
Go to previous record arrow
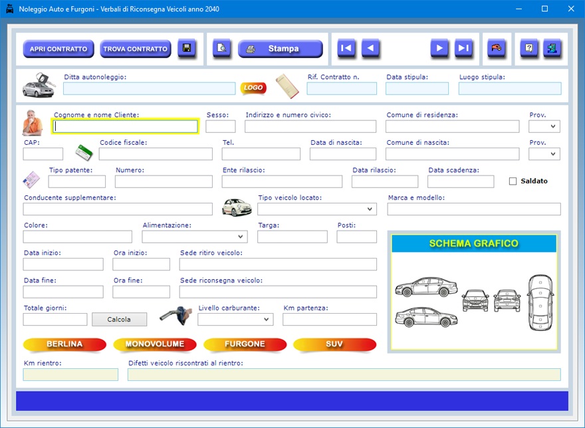click(x=370, y=49)
